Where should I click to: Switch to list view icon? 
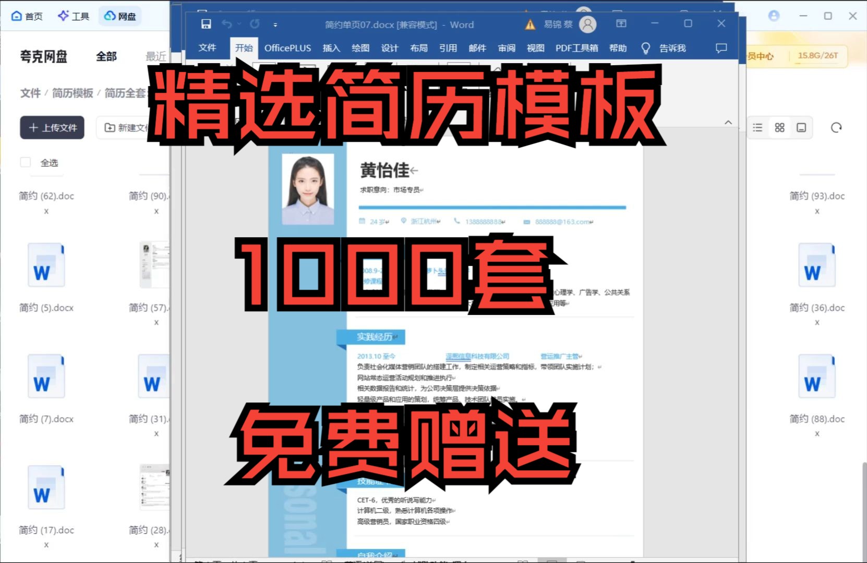[758, 128]
